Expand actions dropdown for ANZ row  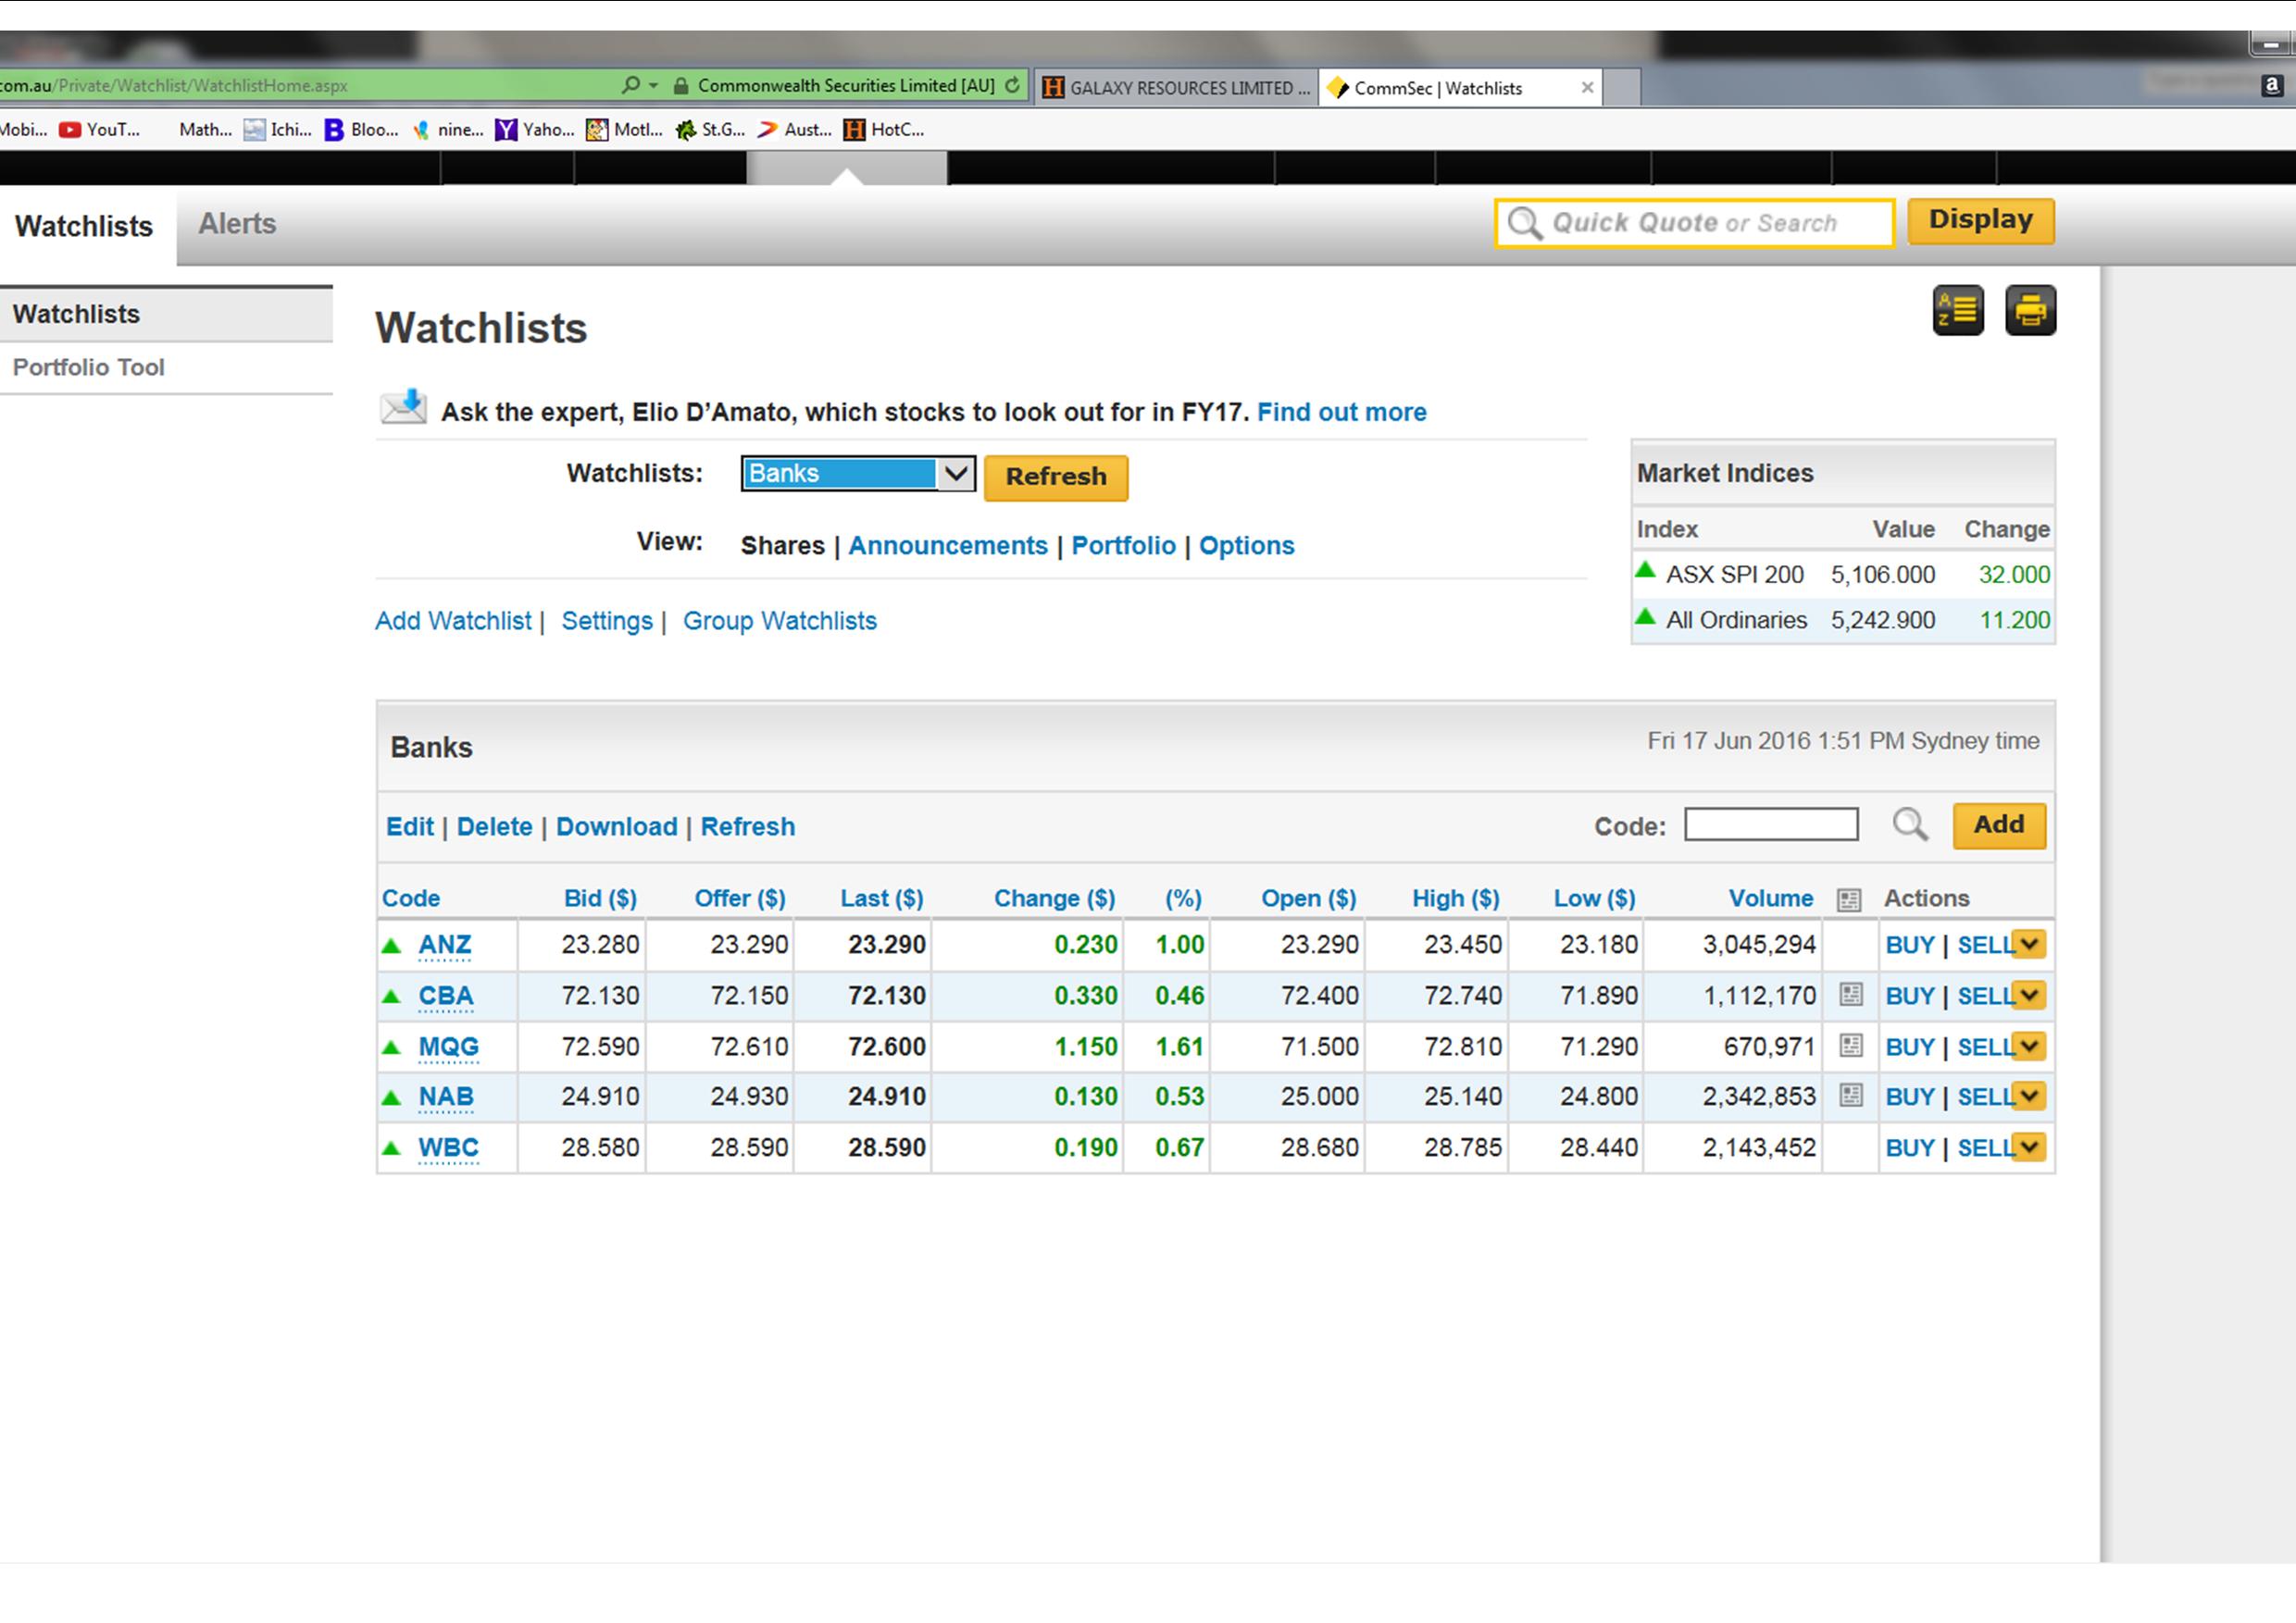coord(2029,944)
